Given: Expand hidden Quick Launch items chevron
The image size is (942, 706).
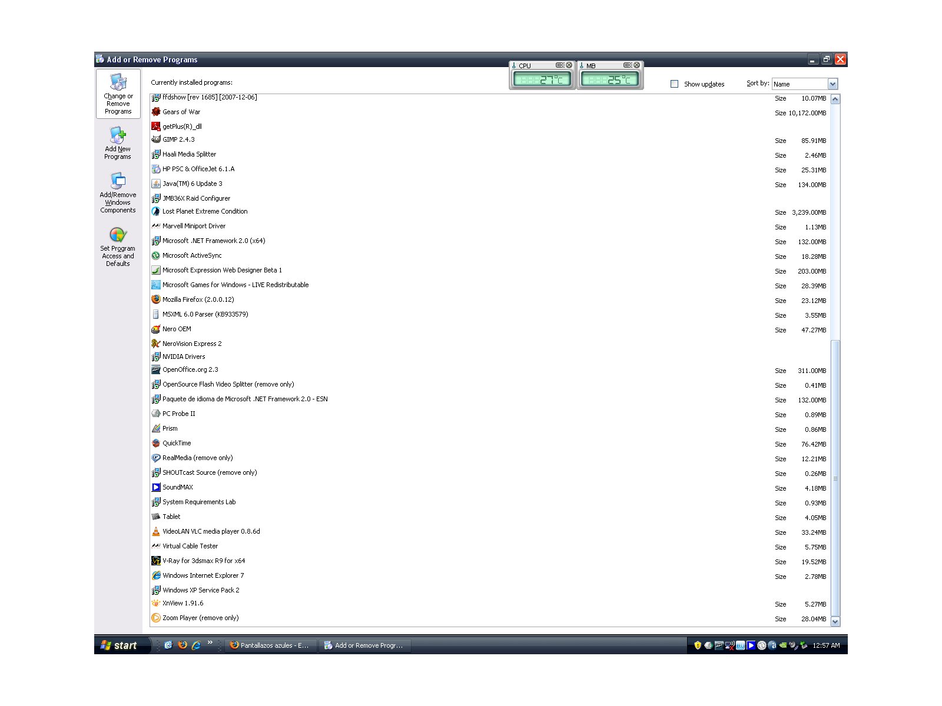Looking at the screenshot, I should (x=210, y=642).
